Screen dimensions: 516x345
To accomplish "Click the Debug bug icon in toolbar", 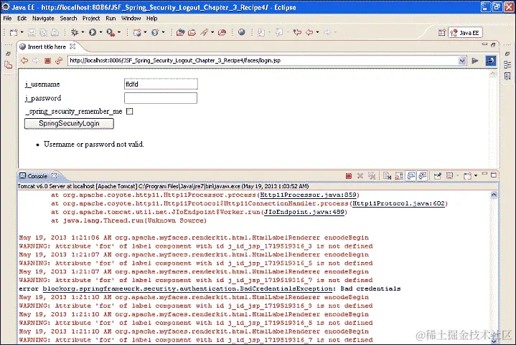I will [75, 32].
